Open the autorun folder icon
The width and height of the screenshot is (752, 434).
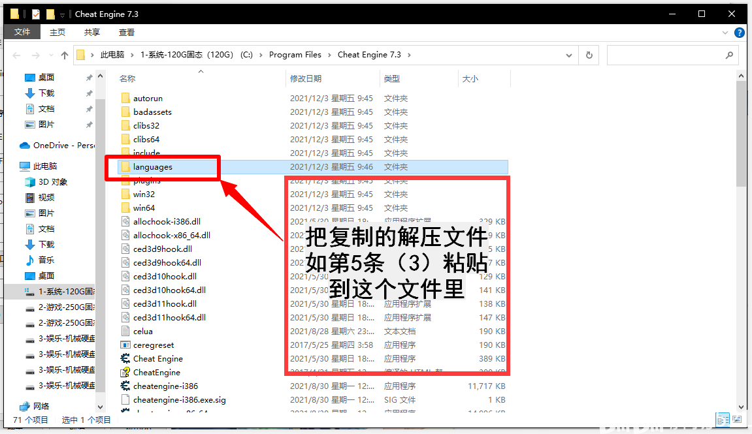[x=125, y=98]
